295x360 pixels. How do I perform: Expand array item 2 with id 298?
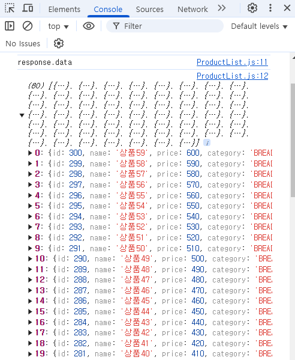point(30,174)
